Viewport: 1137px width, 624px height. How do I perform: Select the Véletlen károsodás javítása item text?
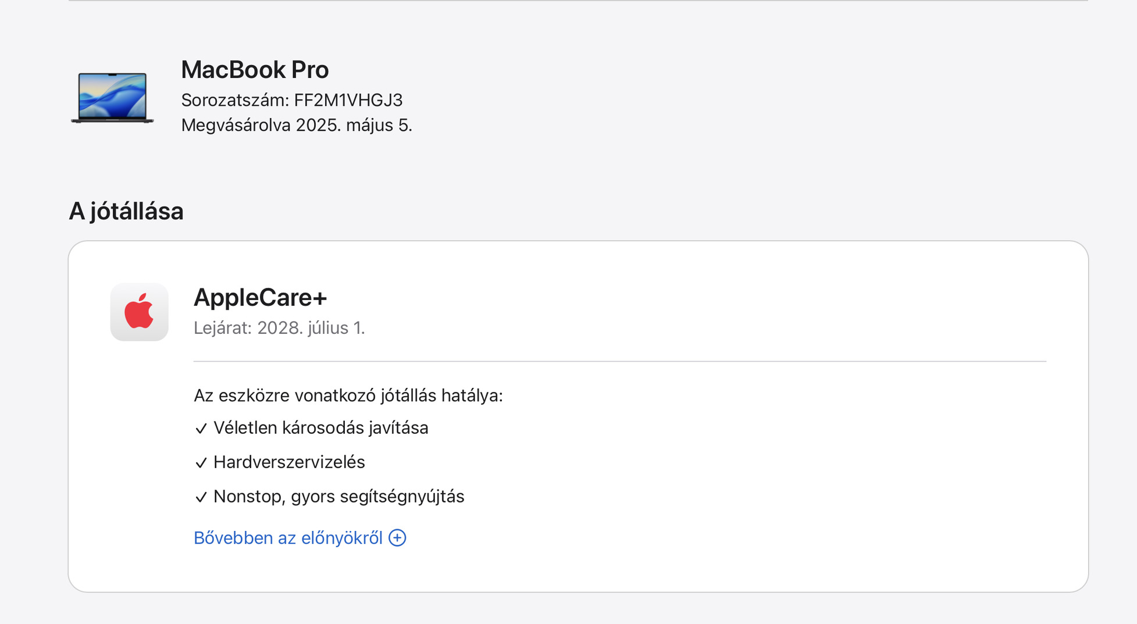tap(320, 428)
